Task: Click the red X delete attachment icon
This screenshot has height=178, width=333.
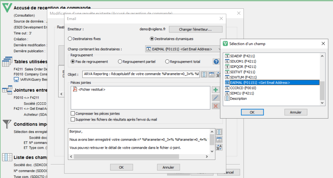Action: pyautogui.click(x=215, y=106)
